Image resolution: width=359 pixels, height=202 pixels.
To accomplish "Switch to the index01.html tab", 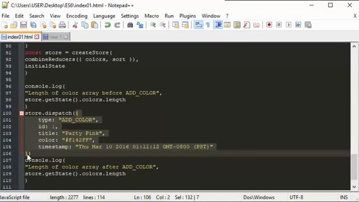I will [20, 36].
